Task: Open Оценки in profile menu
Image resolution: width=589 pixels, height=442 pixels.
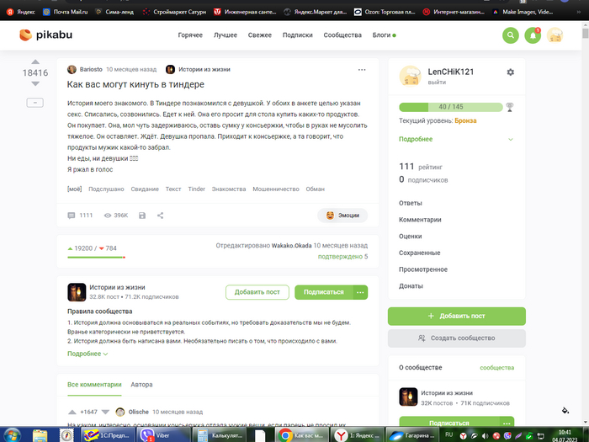Action: [411, 236]
